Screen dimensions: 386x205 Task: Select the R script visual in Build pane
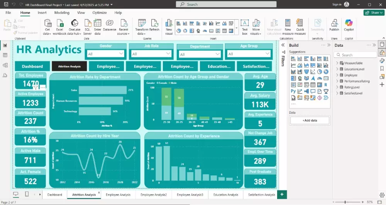pos(326,85)
